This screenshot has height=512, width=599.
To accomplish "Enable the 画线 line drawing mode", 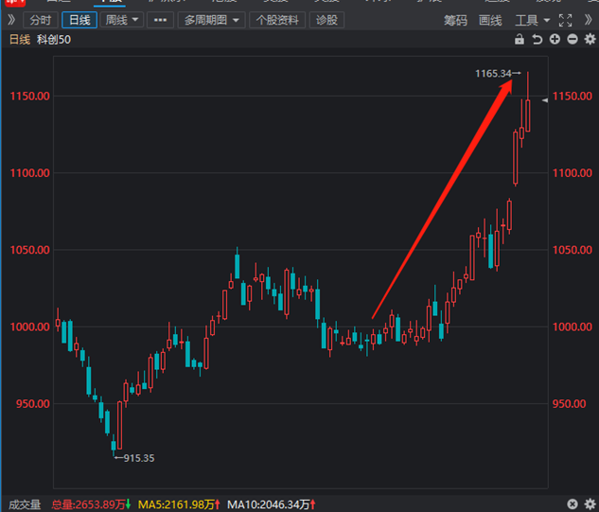I will point(490,20).
